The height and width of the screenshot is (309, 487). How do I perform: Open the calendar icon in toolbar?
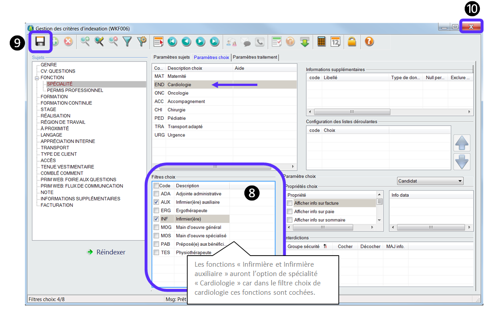click(x=336, y=42)
